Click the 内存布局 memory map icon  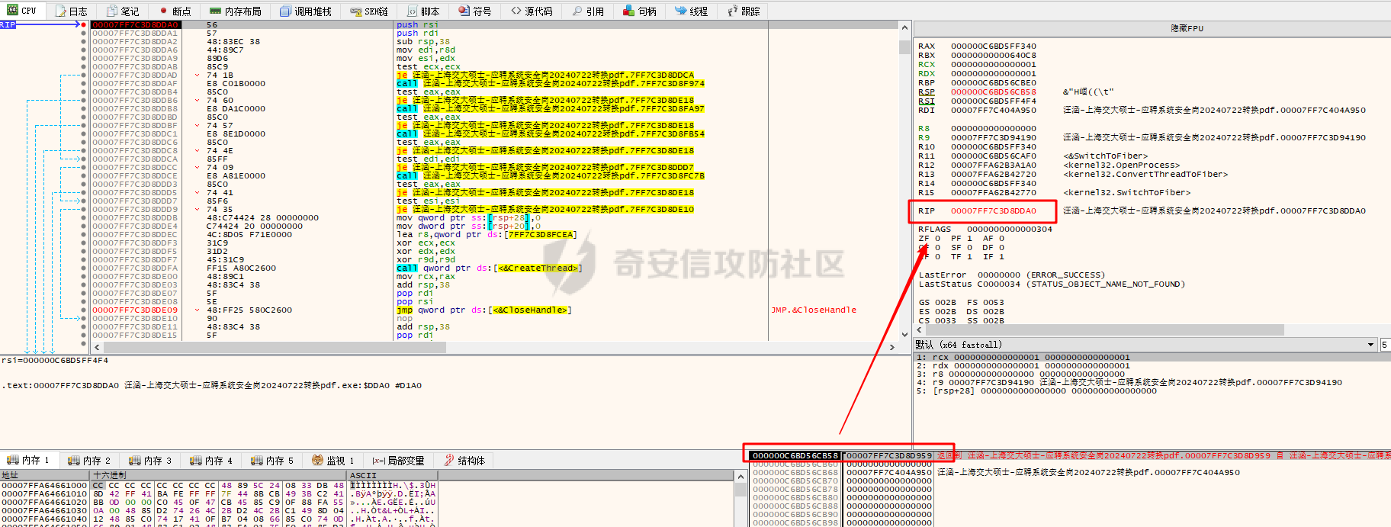pos(215,11)
